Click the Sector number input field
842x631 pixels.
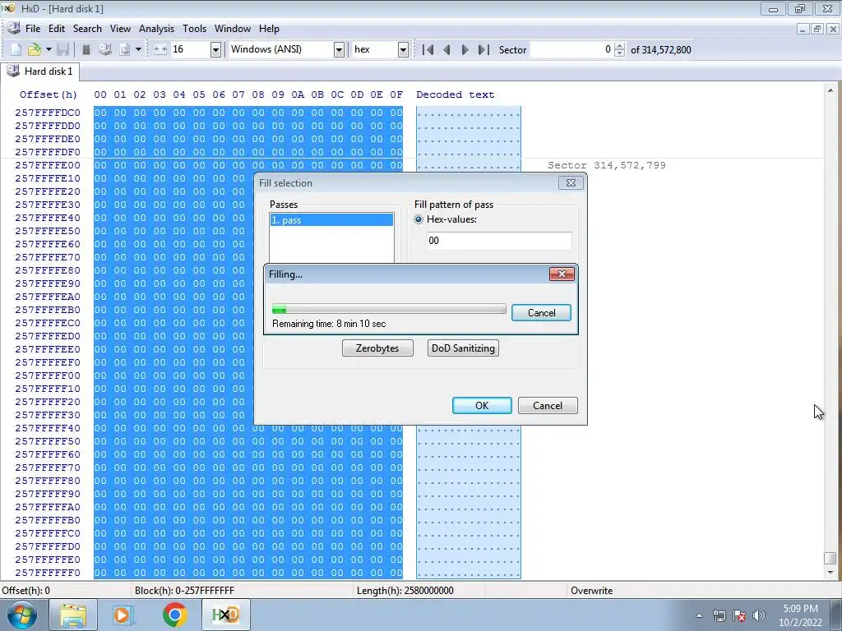572,49
